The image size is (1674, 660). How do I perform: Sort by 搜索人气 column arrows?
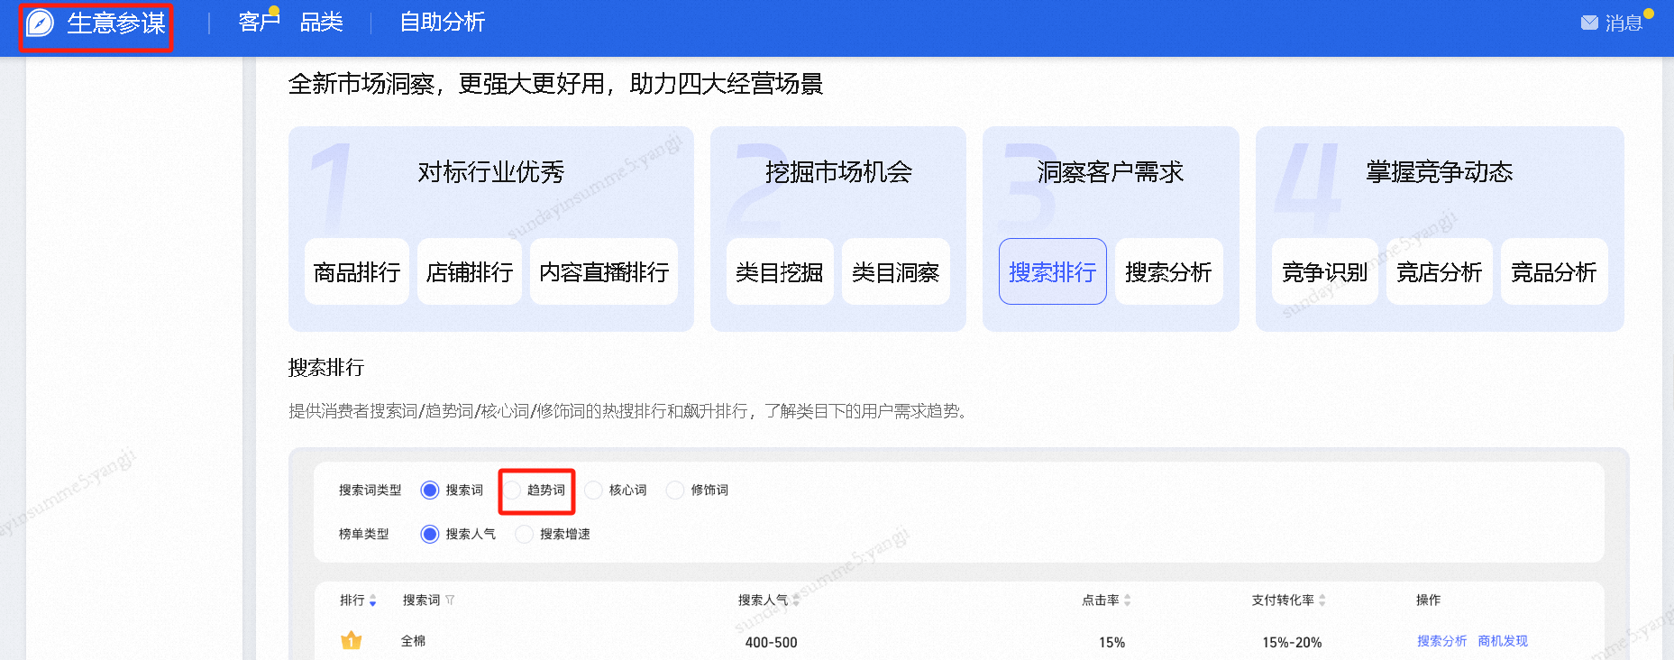point(796,600)
